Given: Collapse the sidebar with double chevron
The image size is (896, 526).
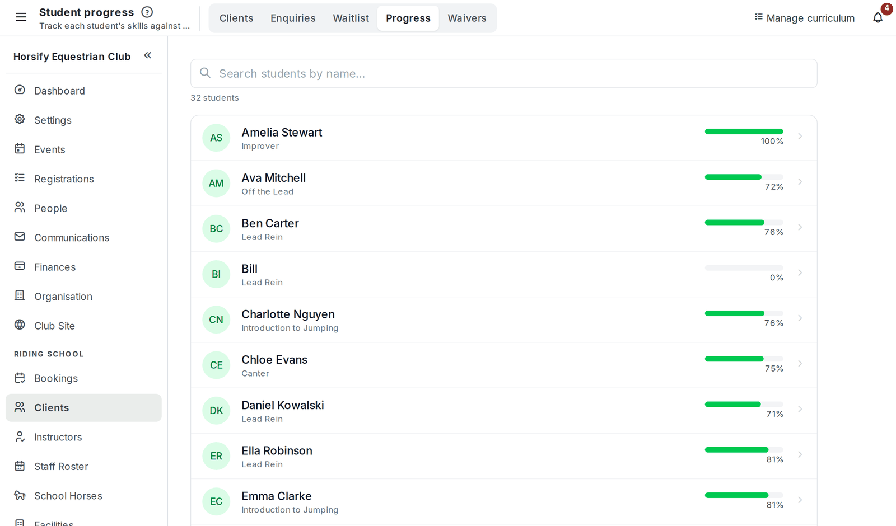Looking at the screenshot, I should click(x=148, y=55).
